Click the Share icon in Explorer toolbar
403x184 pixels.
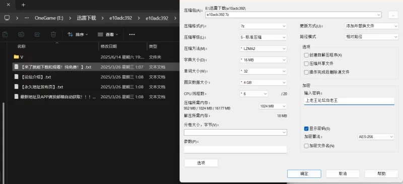37,34
